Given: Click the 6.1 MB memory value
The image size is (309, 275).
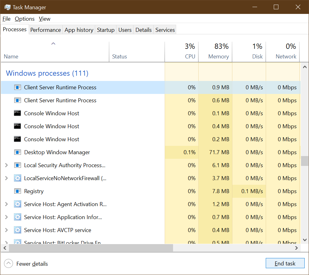Looking at the screenshot, I should [221, 165].
